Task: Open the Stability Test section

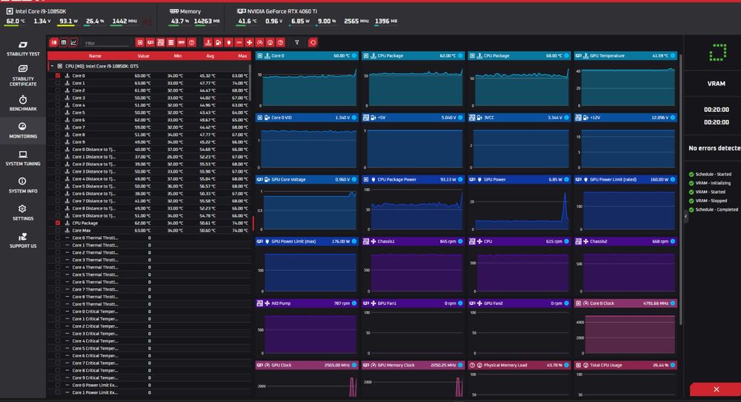Action: (23, 49)
